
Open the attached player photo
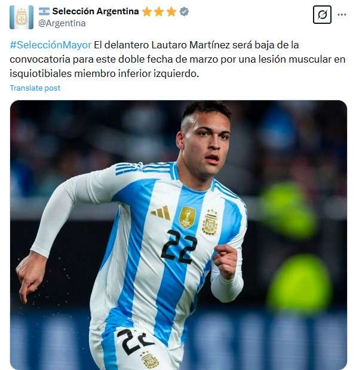[x=179, y=235]
